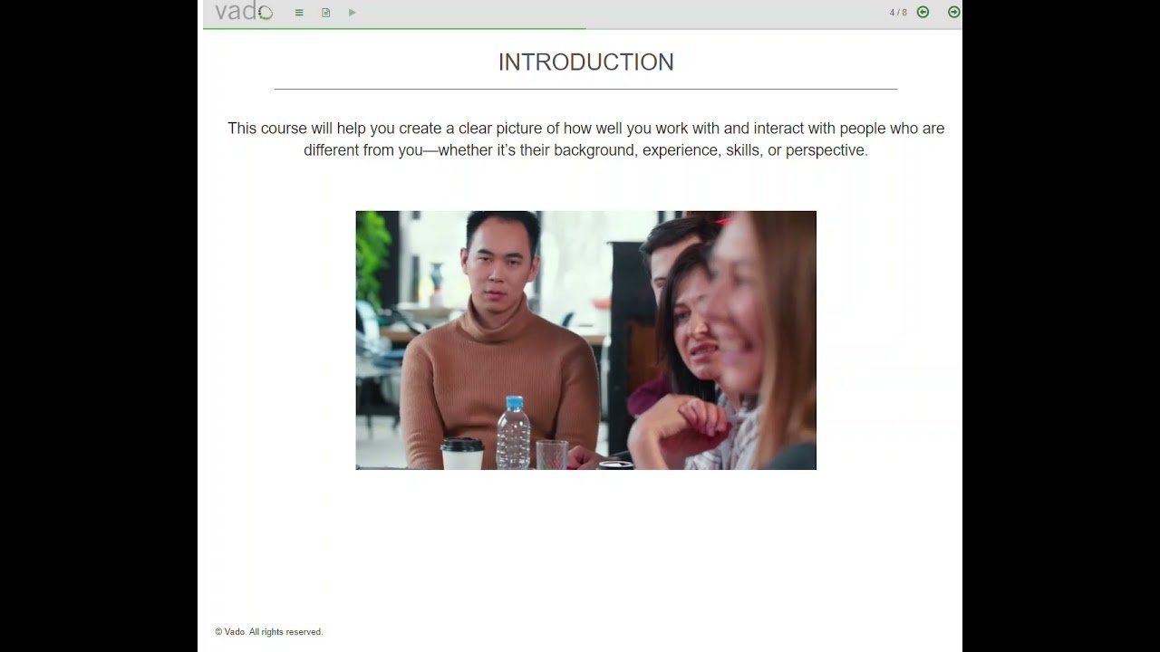Click the water bottle in the photo
Image resolution: width=1160 pixels, height=652 pixels.
514,433
